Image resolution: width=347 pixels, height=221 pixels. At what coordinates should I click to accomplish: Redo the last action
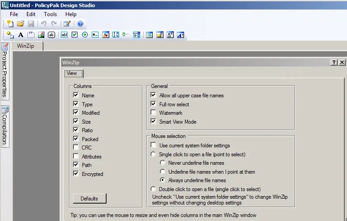tap(54, 24)
